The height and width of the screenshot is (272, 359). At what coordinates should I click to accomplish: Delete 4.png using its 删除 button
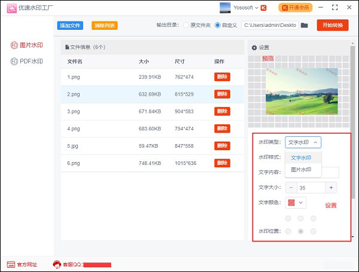tap(222, 129)
